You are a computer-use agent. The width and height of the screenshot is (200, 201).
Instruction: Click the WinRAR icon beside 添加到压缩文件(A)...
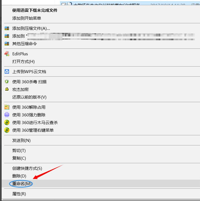point(7,28)
